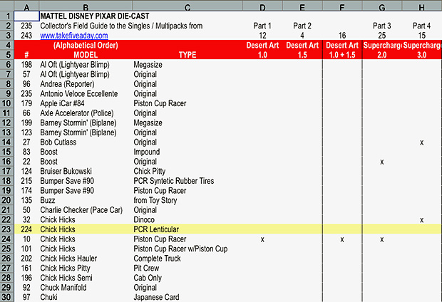
Task: Click the 'Dinoco' type cell
Action: pos(144,219)
